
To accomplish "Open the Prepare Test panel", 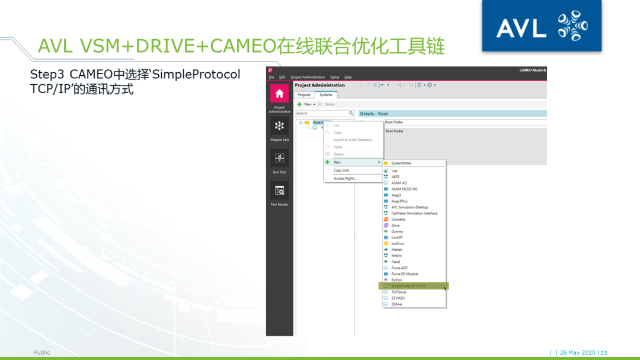I will [280, 127].
